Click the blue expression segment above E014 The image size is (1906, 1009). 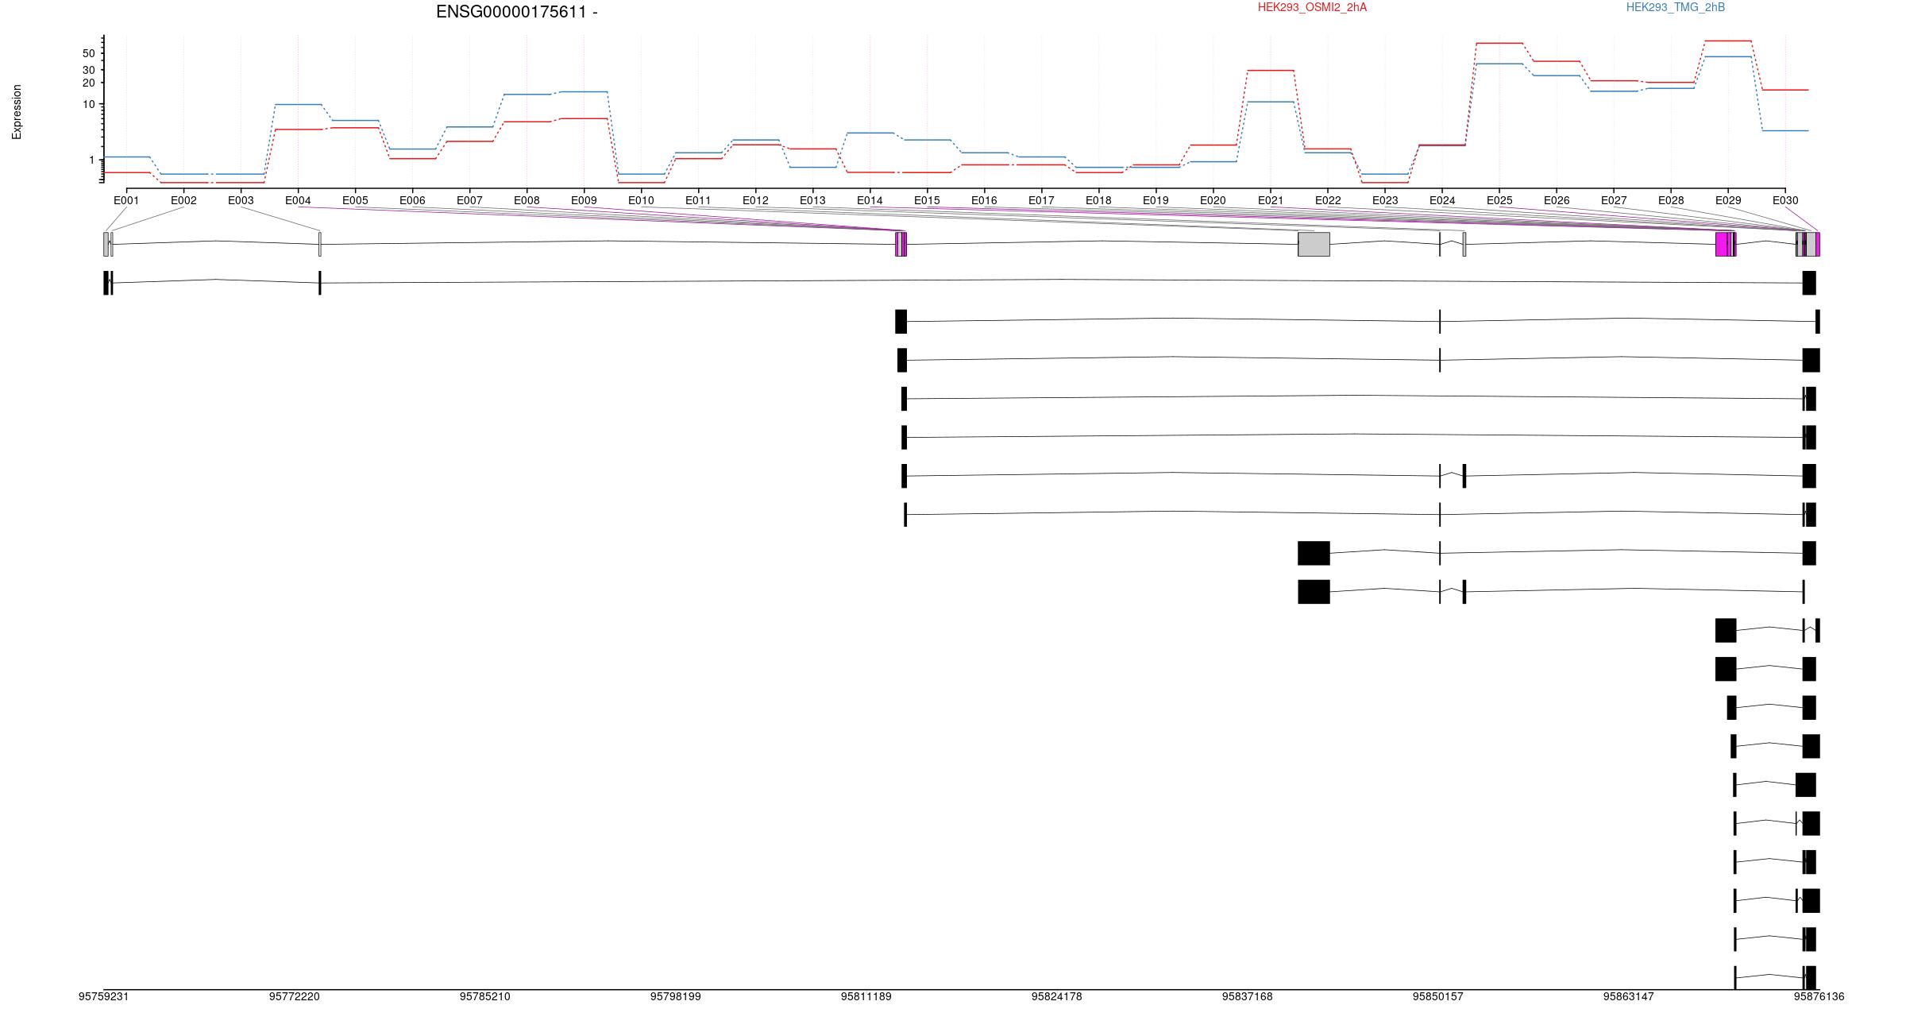coord(870,133)
